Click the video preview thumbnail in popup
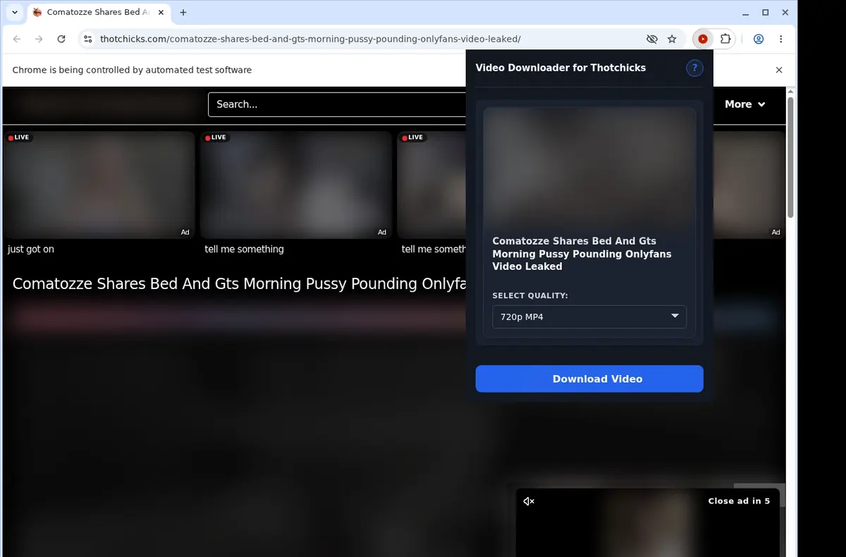 pyautogui.click(x=589, y=166)
